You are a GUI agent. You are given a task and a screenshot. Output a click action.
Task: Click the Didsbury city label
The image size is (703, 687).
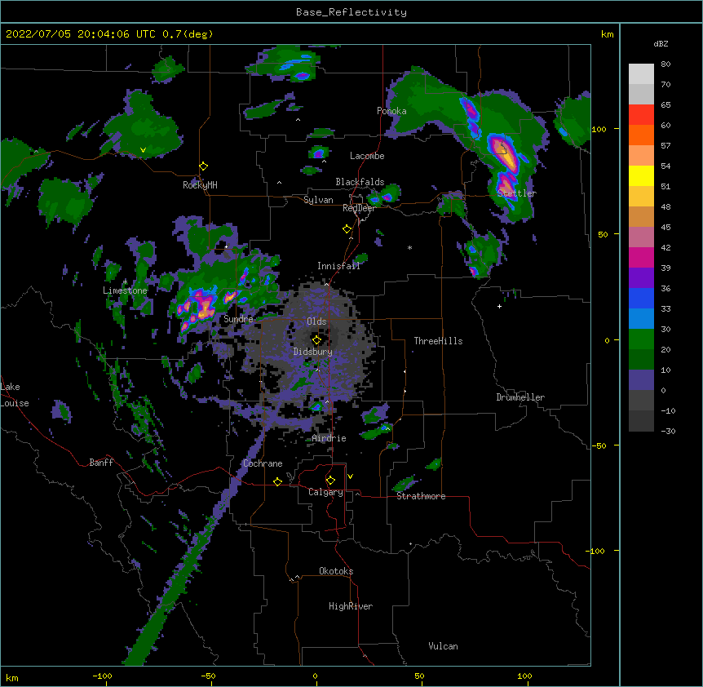point(312,352)
